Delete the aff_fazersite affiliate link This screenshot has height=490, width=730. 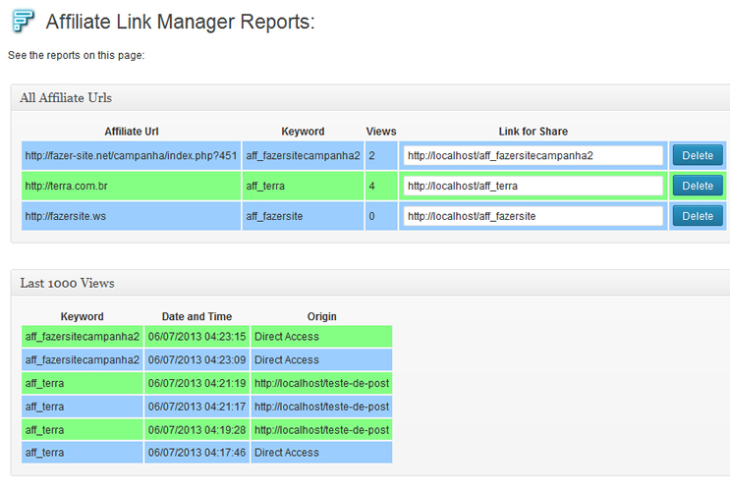(698, 216)
